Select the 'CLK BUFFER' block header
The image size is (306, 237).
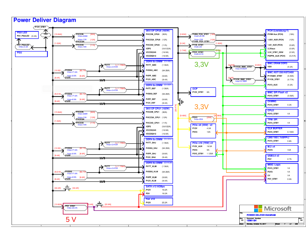click(x=275, y=128)
